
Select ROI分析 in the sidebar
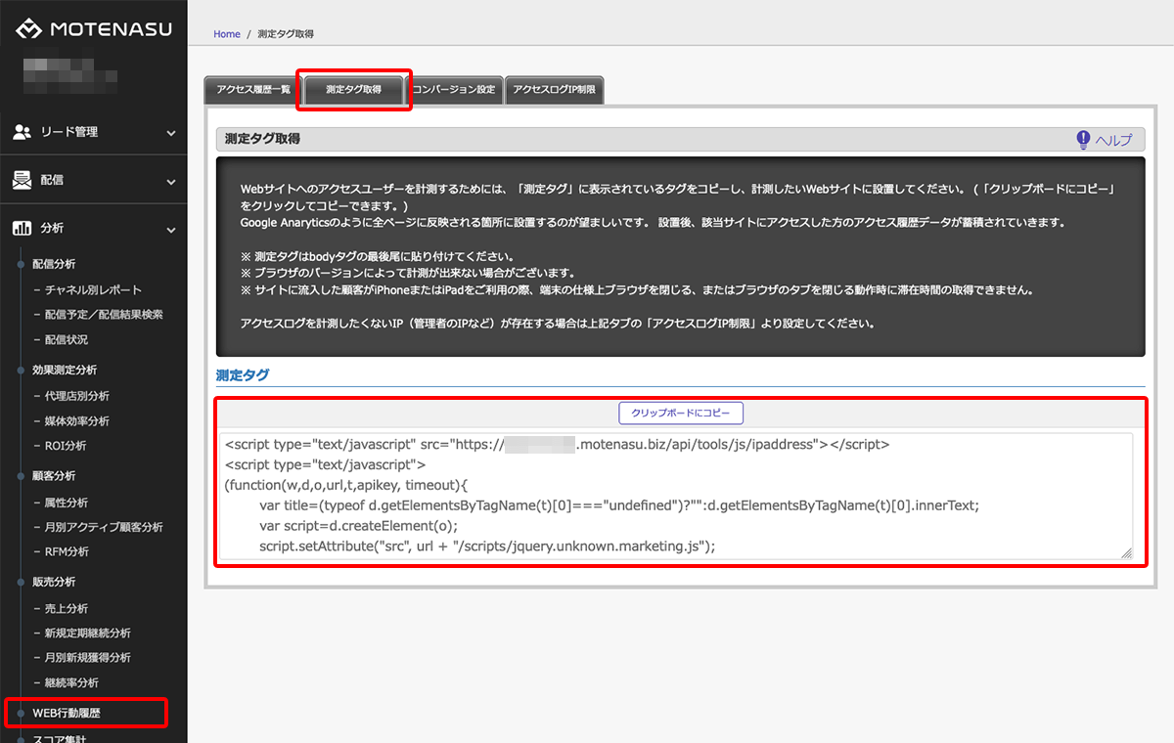tap(66, 446)
